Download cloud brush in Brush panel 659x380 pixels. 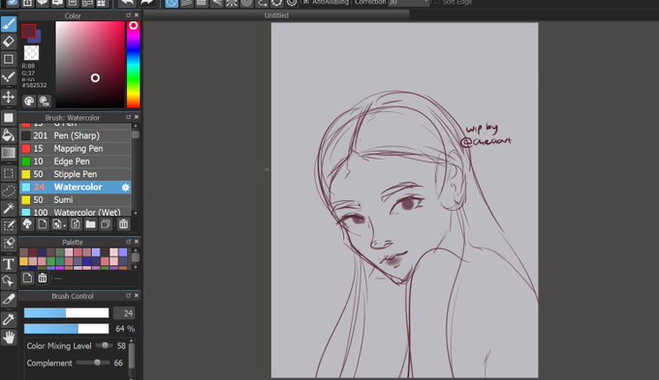pyautogui.click(x=27, y=224)
